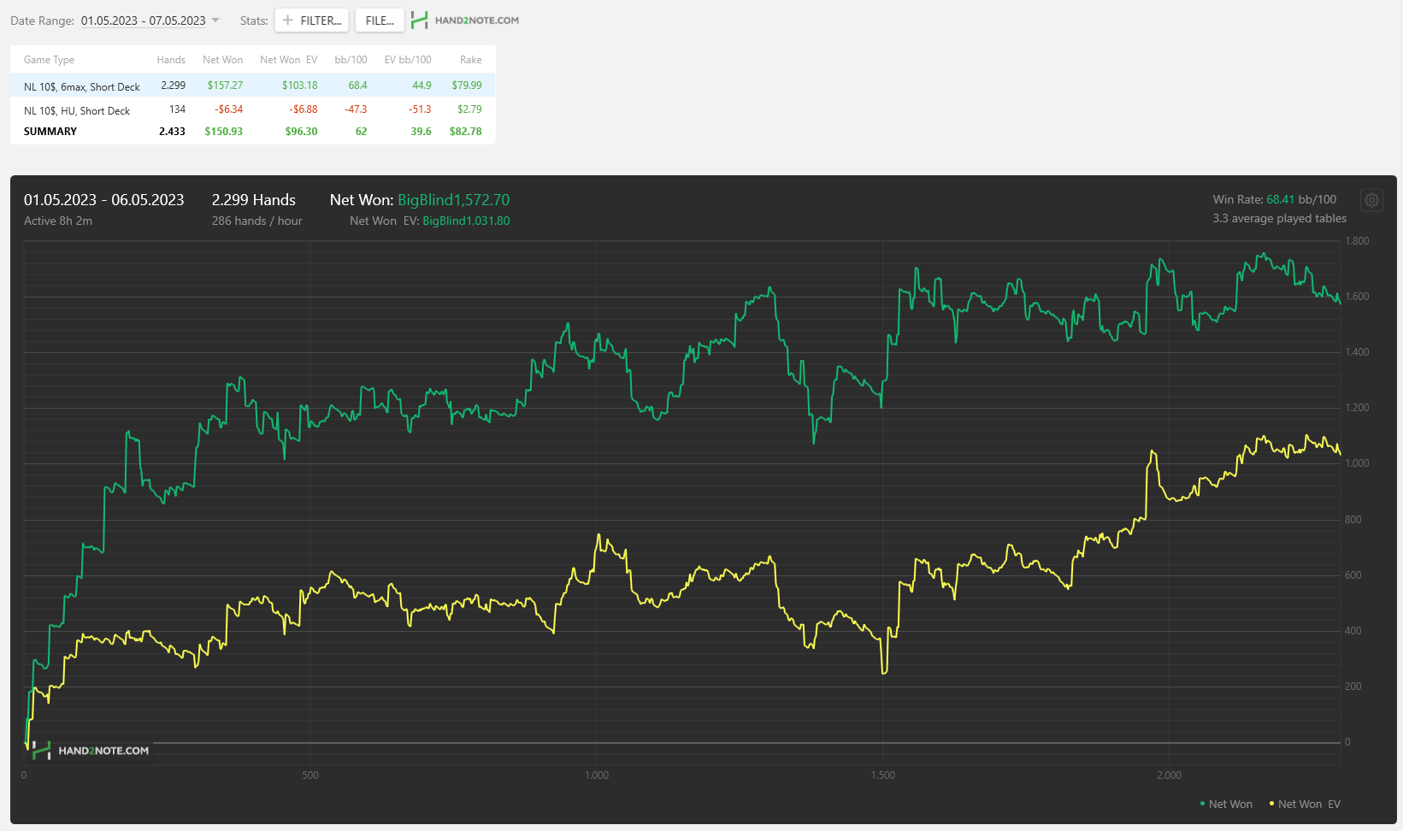Image resolution: width=1403 pixels, height=831 pixels.
Task: Click the $96.30 summary Net Won EV
Action: coord(301,132)
